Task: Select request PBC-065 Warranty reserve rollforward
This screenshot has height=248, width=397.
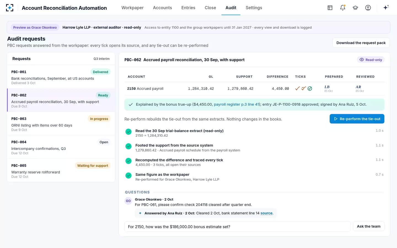Action: coord(61,170)
